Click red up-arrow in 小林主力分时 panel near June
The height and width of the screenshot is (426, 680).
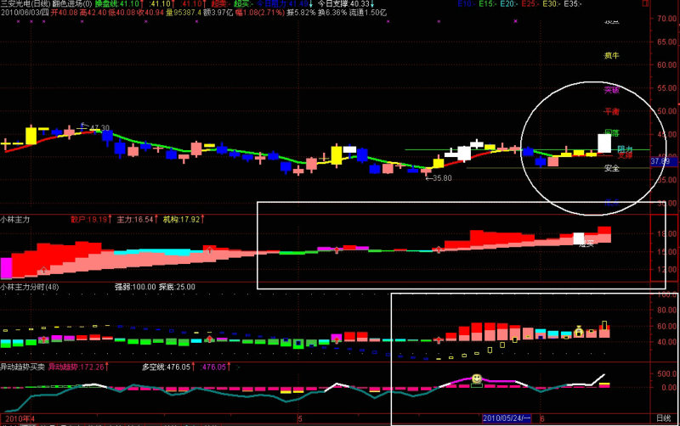click(x=439, y=340)
